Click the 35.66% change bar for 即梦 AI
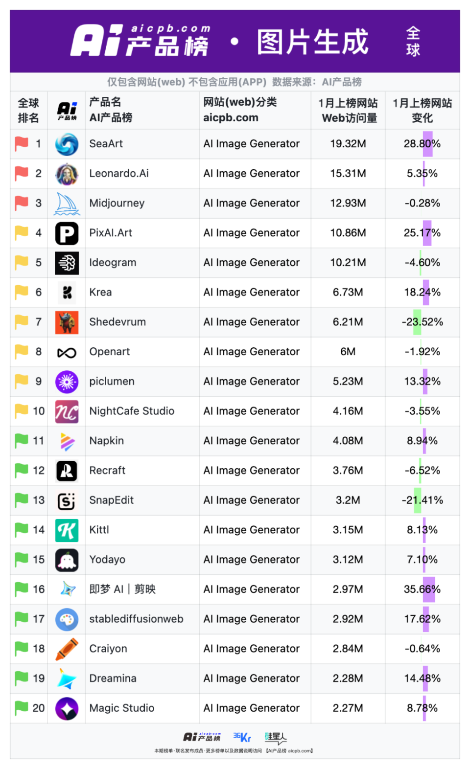470x769 pixels. tap(428, 589)
